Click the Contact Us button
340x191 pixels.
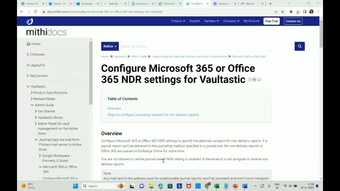coord(293,21)
